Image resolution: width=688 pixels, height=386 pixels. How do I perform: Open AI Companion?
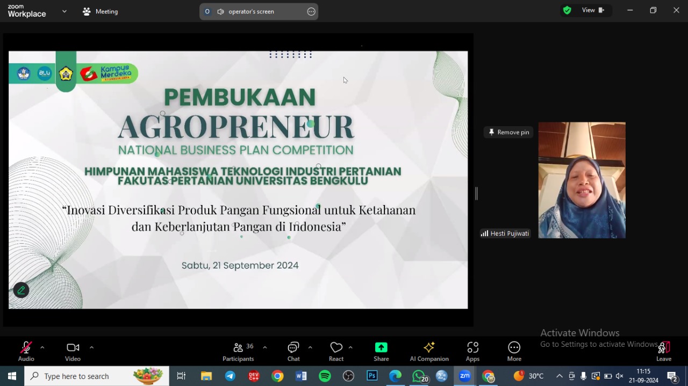(x=429, y=352)
